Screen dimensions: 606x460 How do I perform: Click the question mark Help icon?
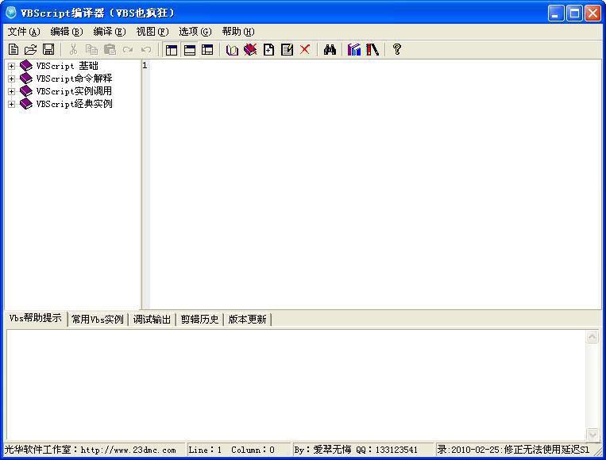point(397,49)
